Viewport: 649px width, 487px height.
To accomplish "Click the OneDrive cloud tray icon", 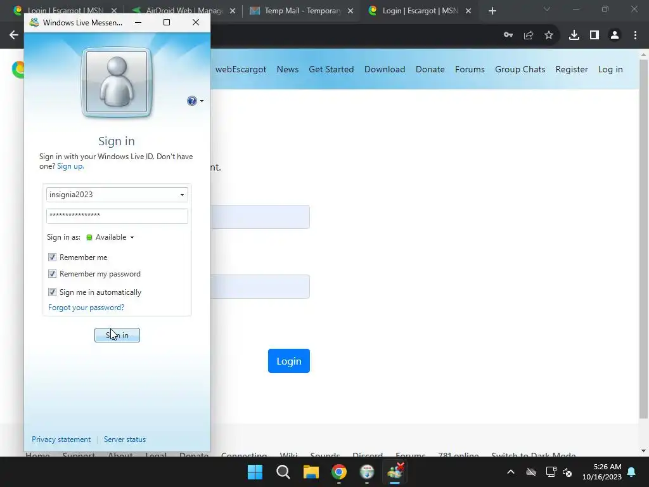I will pos(531,472).
